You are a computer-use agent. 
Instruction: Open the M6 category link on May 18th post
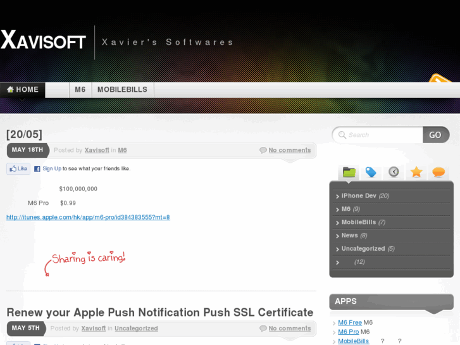pos(122,150)
